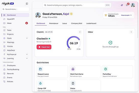Screen dimensions: 139x93
Task: Open the Partial Day quick action
Action: 117,72
